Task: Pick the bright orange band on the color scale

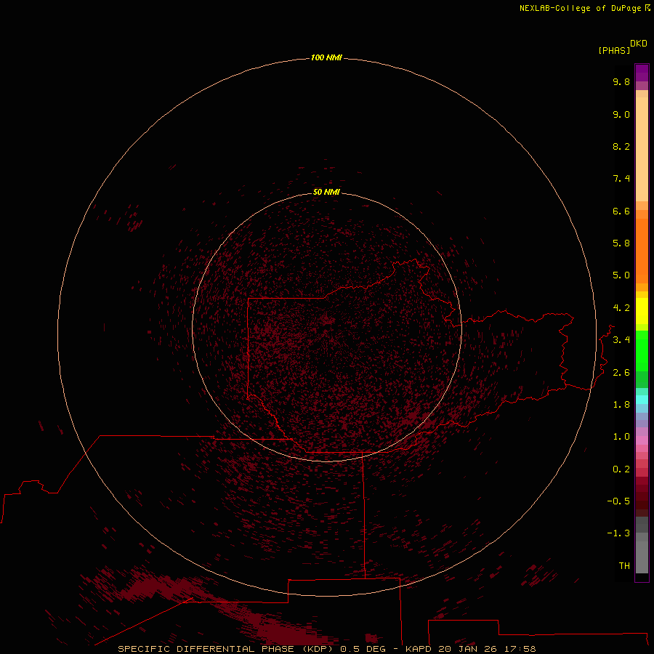Action: (642, 251)
